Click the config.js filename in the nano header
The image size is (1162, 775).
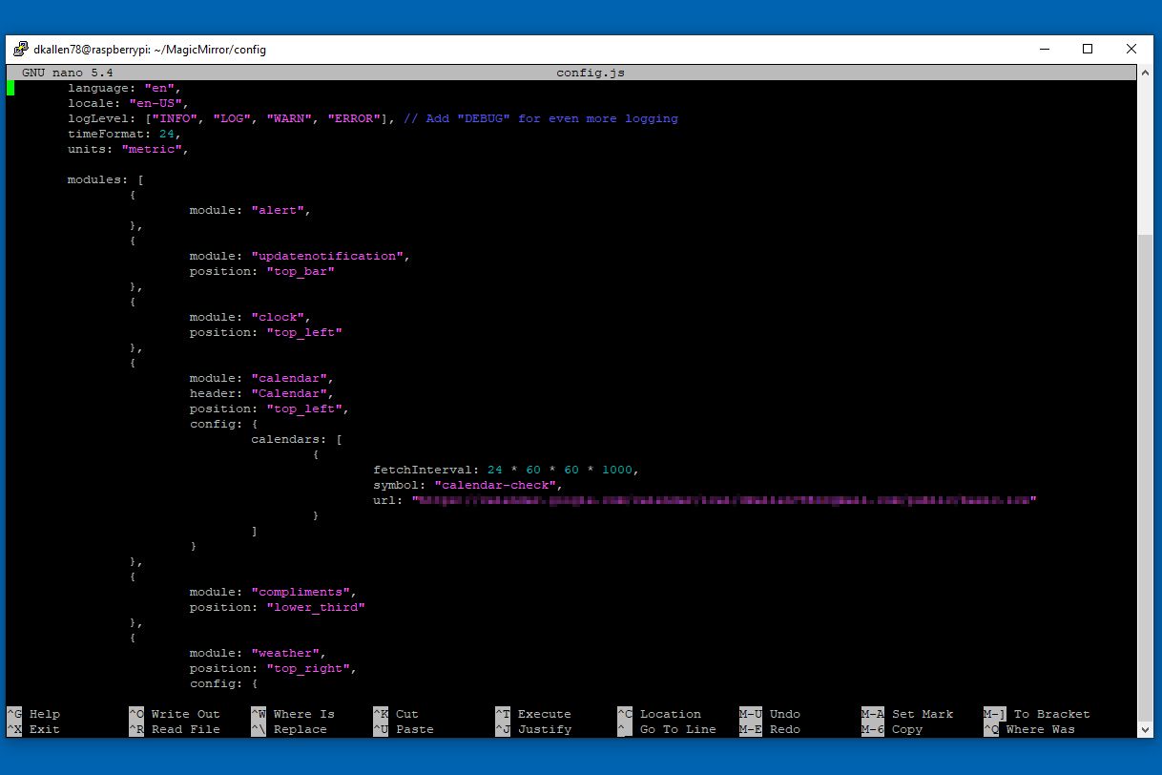coord(591,73)
